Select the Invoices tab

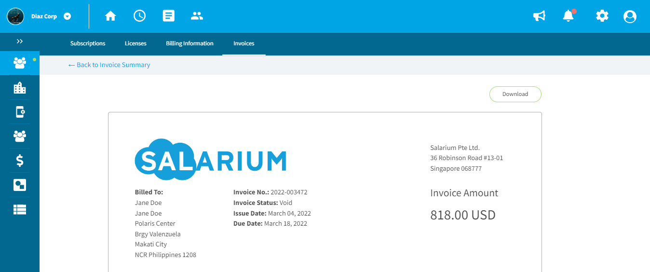tap(244, 43)
